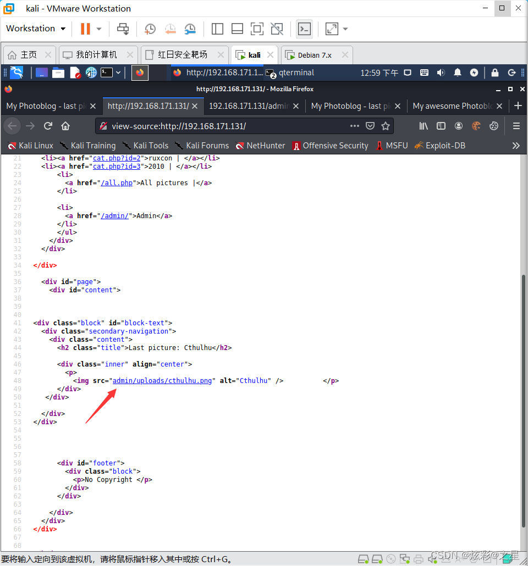Click the view-source URL address field
Viewport: 528px width, 566px height.
tap(220, 126)
